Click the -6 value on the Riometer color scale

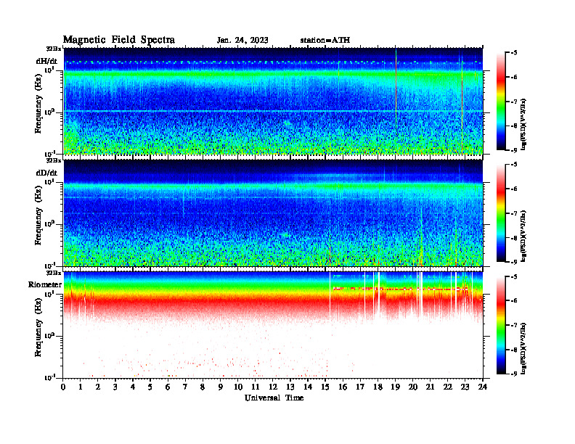pyautogui.click(x=514, y=300)
